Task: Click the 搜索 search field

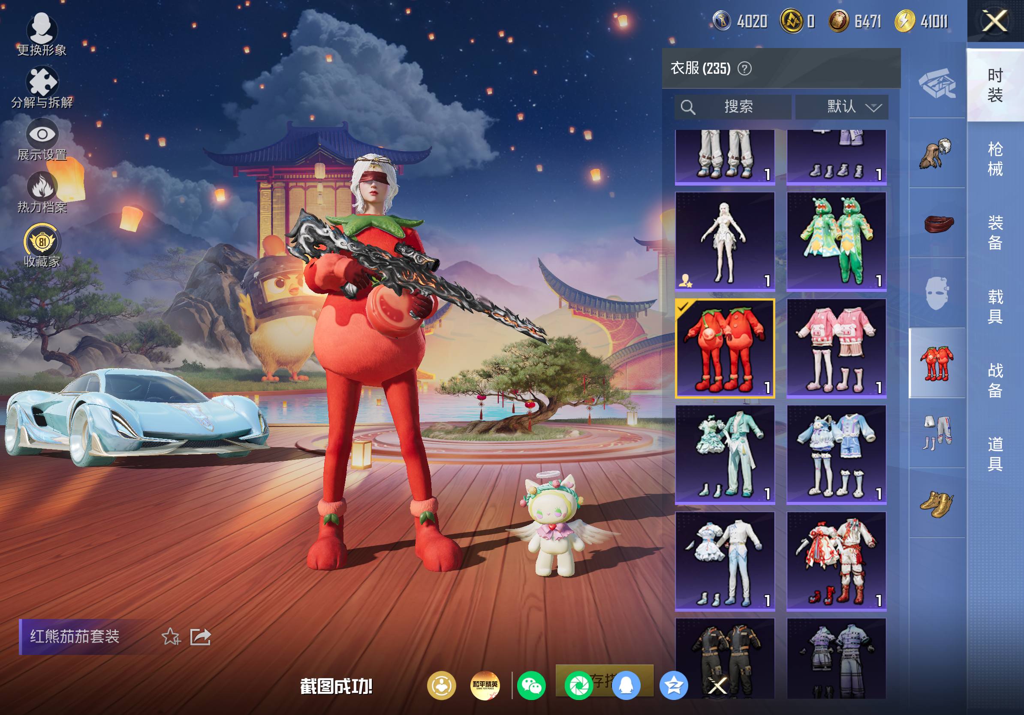Action: 733,107
